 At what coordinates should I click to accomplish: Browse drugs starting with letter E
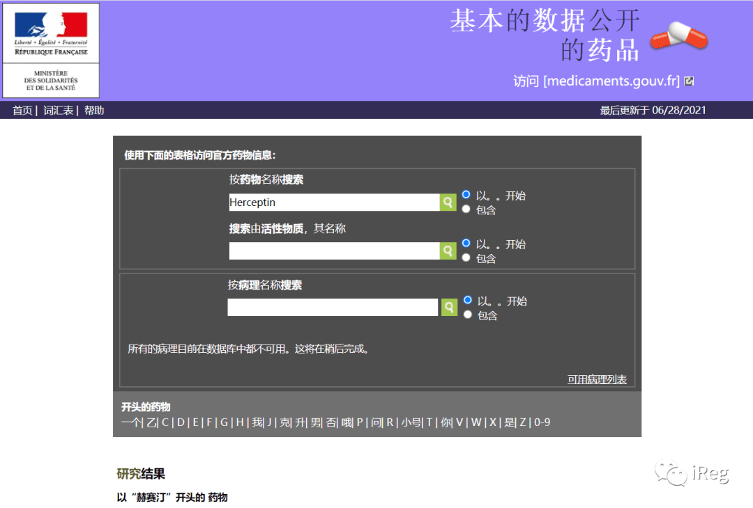(195, 422)
